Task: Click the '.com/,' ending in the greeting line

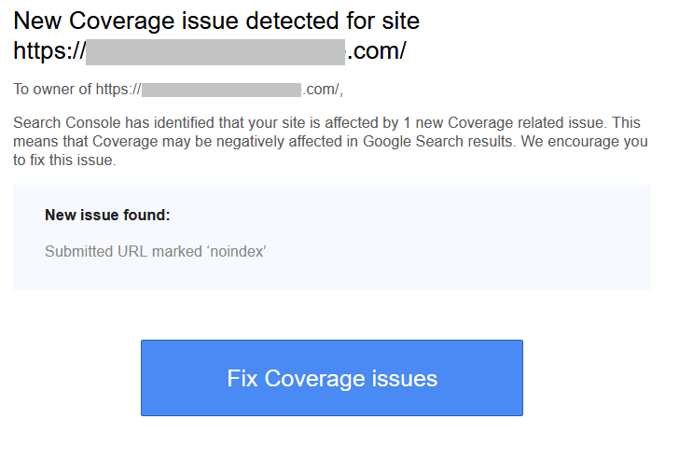Action: coord(323,90)
